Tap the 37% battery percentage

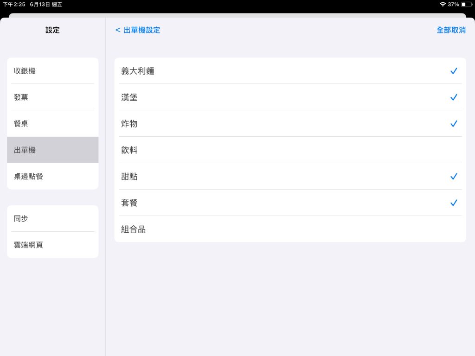[453, 4]
